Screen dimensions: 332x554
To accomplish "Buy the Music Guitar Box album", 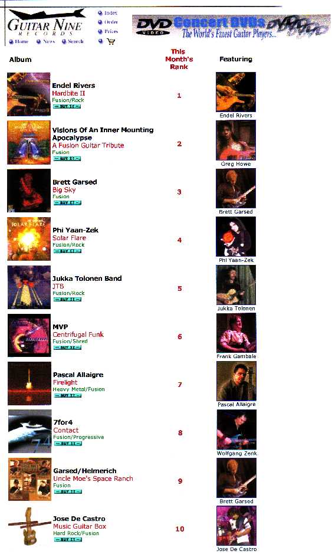I will coord(68,539).
